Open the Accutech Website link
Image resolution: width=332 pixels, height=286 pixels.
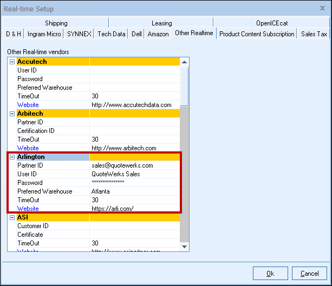click(x=28, y=105)
